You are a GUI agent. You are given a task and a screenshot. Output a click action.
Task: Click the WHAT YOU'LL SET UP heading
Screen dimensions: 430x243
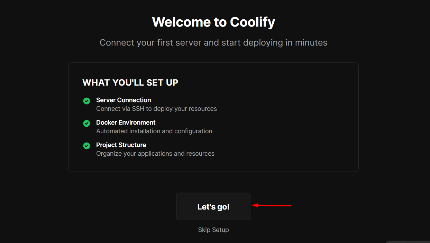130,83
